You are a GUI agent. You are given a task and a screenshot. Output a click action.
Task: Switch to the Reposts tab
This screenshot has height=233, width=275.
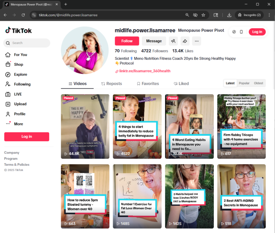point(112,84)
